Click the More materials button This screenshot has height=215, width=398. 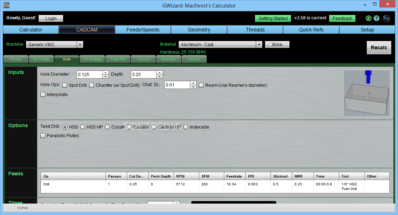(x=277, y=45)
